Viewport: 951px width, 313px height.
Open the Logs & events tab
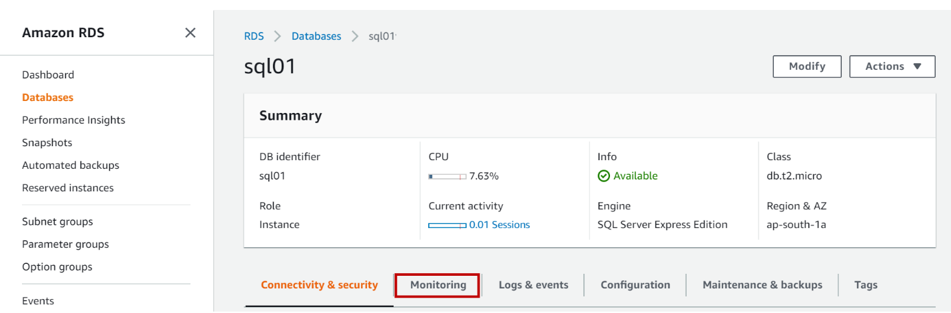pyautogui.click(x=533, y=285)
